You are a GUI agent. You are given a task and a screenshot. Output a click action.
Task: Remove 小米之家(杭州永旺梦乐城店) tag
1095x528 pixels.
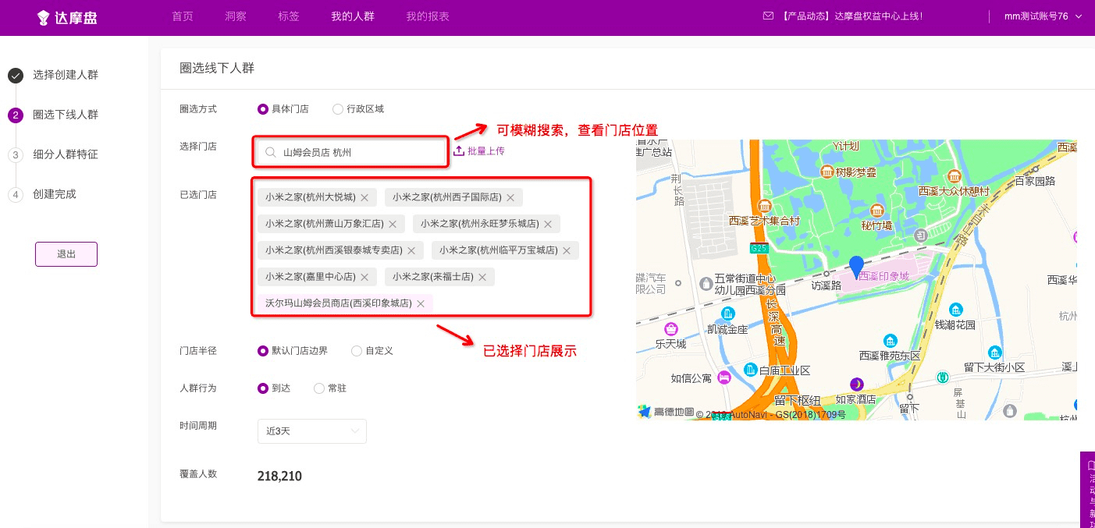(548, 225)
